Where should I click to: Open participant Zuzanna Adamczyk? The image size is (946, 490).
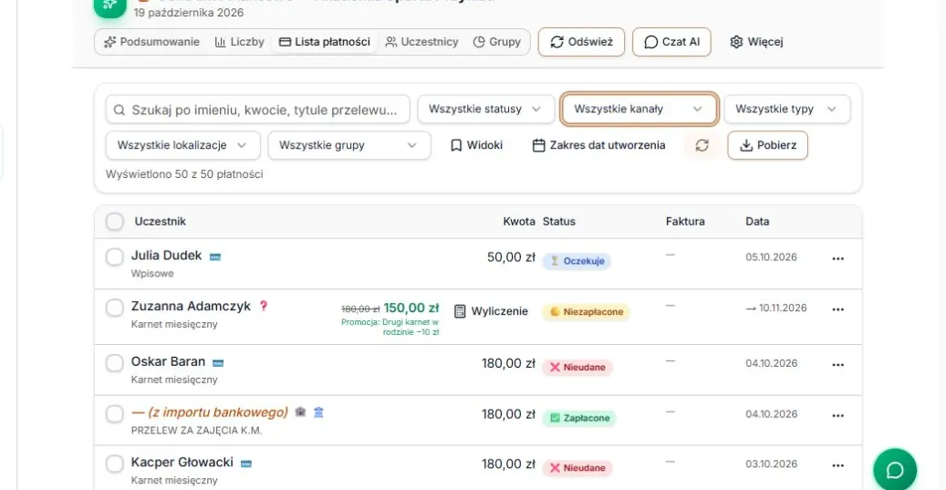(x=191, y=306)
